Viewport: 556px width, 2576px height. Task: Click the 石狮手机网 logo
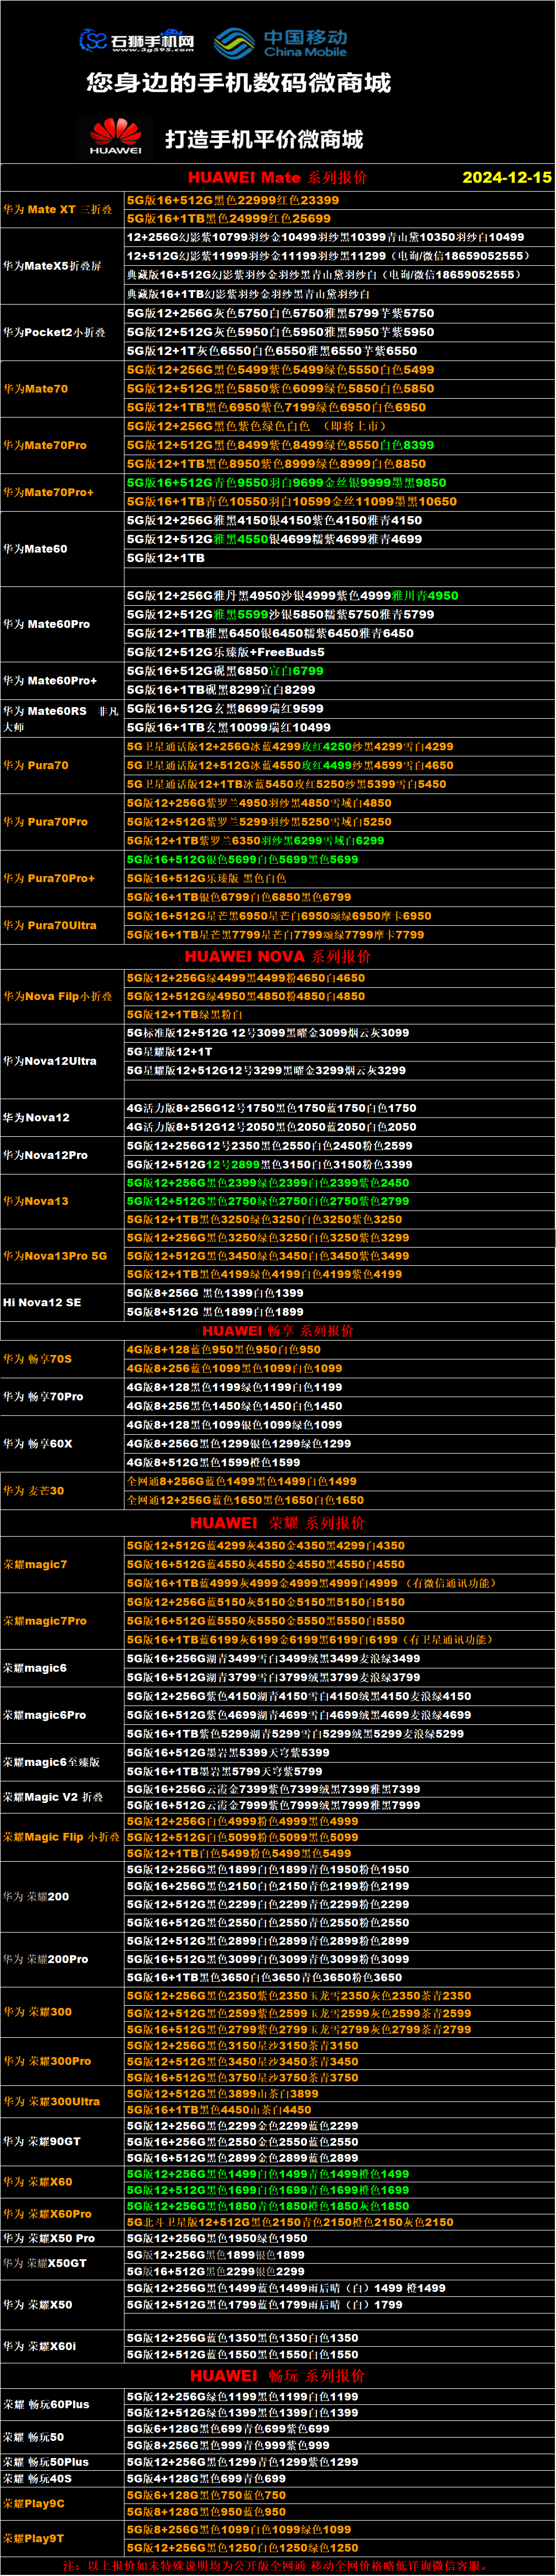(138, 41)
